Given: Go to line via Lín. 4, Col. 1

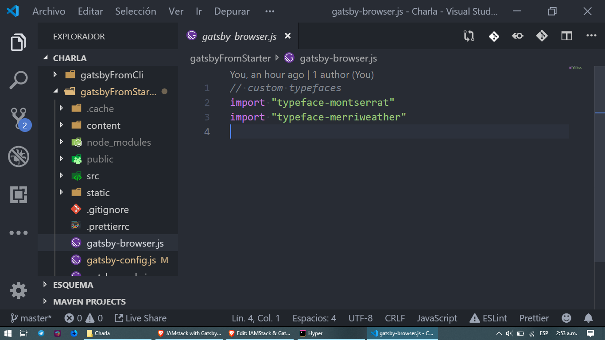Looking at the screenshot, I should (256, 318).
